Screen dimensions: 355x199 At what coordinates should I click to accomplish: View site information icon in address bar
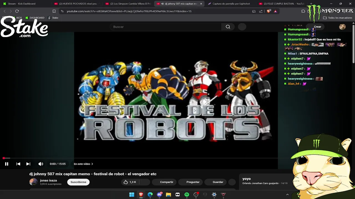pyautogui.click(x=62, y=11)
